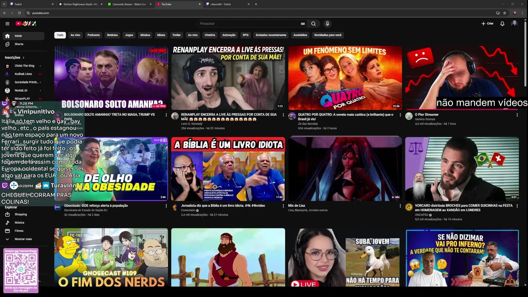Screen dimensions: 528x297
Task: Select the Jogos filter chip
Action: pyautogui.click(x=129, y=35)
